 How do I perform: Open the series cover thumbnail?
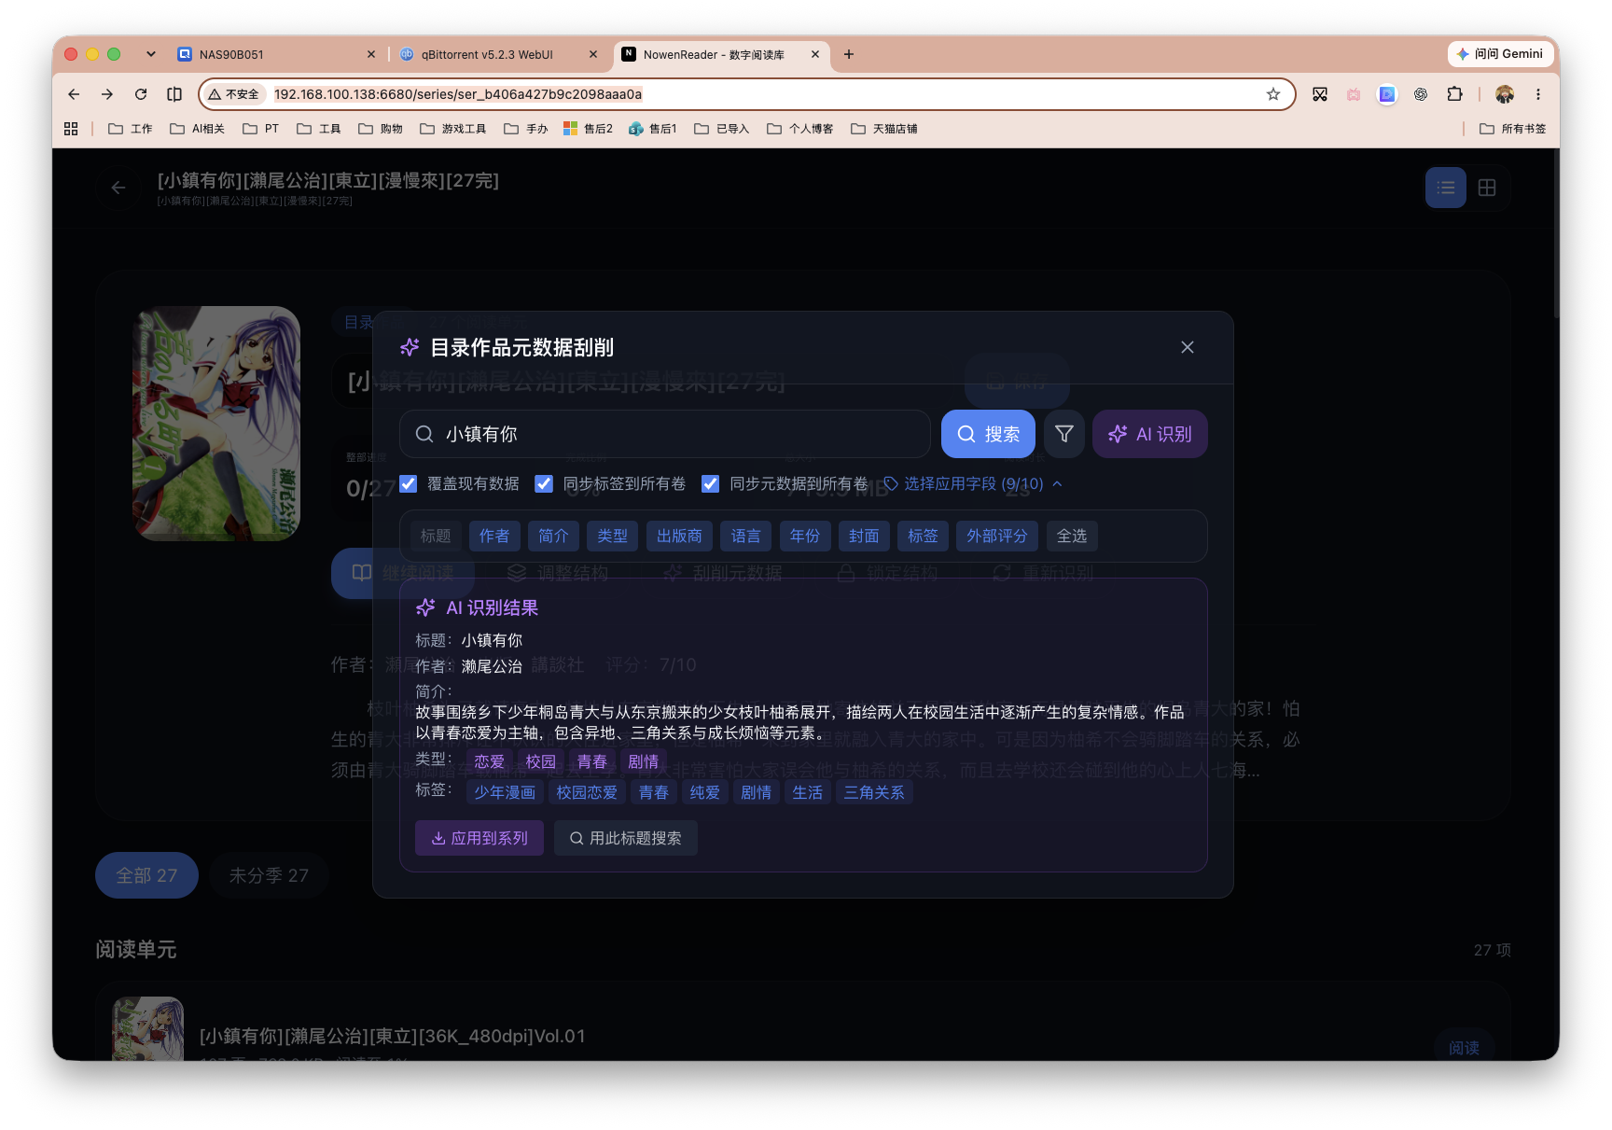pos(216,424)
